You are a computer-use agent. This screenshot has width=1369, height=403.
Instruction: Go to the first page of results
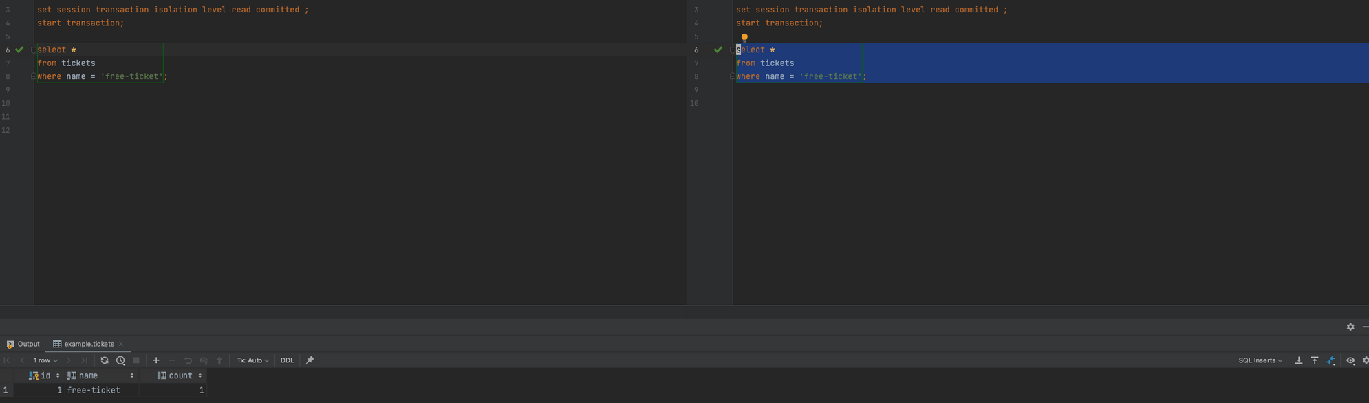point(7,360)
